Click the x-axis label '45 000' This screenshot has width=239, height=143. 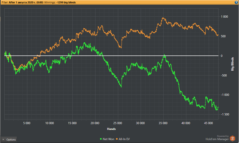(209, 123)
